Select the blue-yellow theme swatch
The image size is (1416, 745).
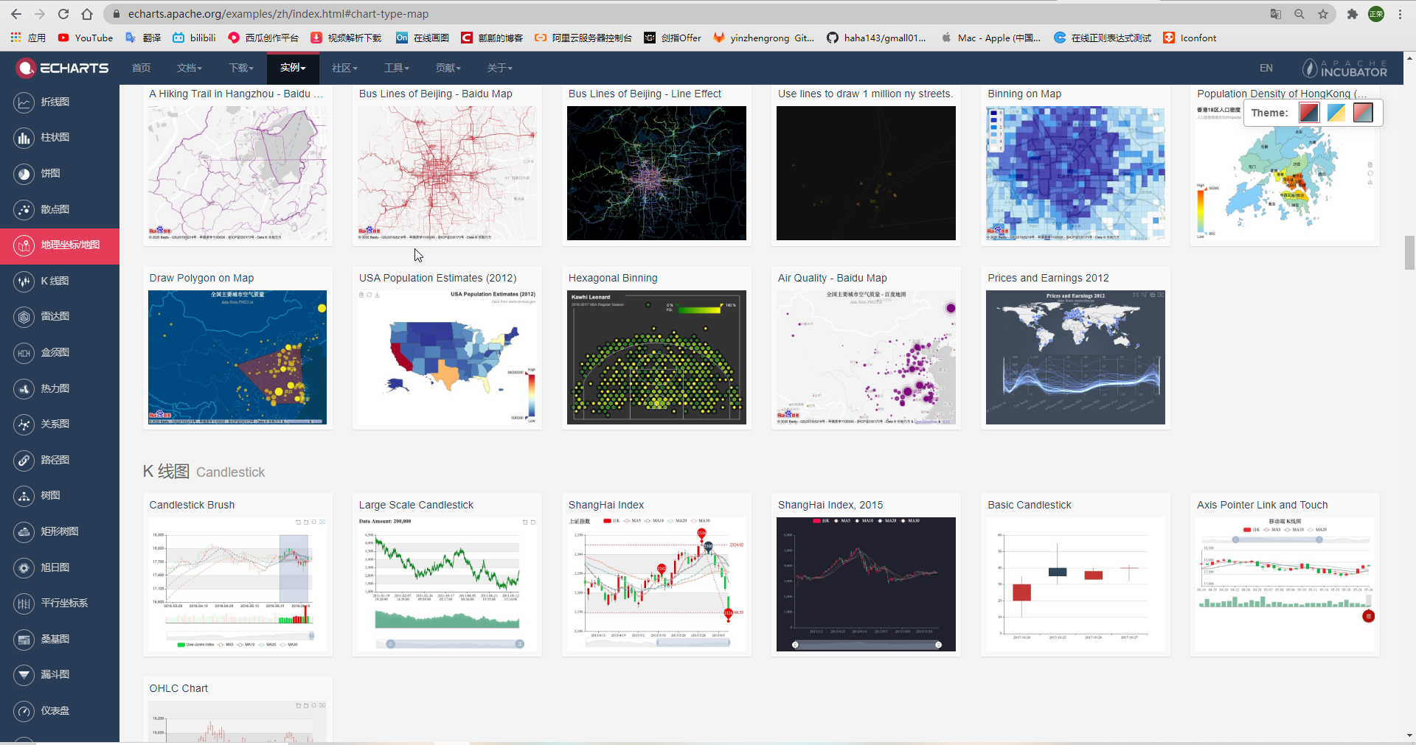coord(1336,113)
